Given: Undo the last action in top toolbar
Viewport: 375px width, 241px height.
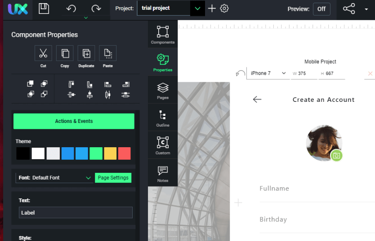Looking at the screenshot, I should coord(71,9).
